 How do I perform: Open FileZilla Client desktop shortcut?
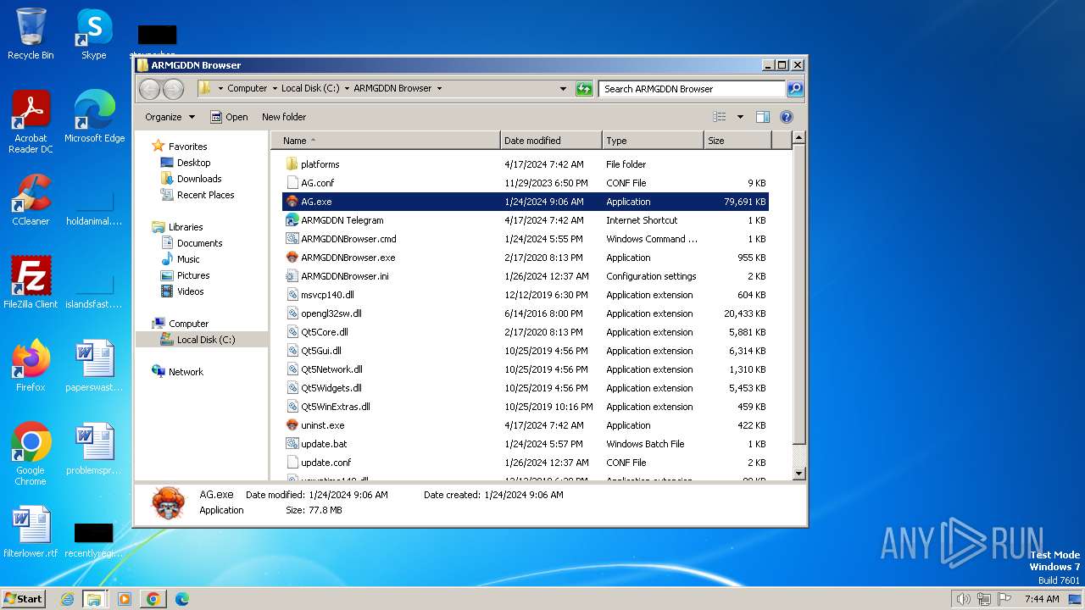tap(31, 282)
